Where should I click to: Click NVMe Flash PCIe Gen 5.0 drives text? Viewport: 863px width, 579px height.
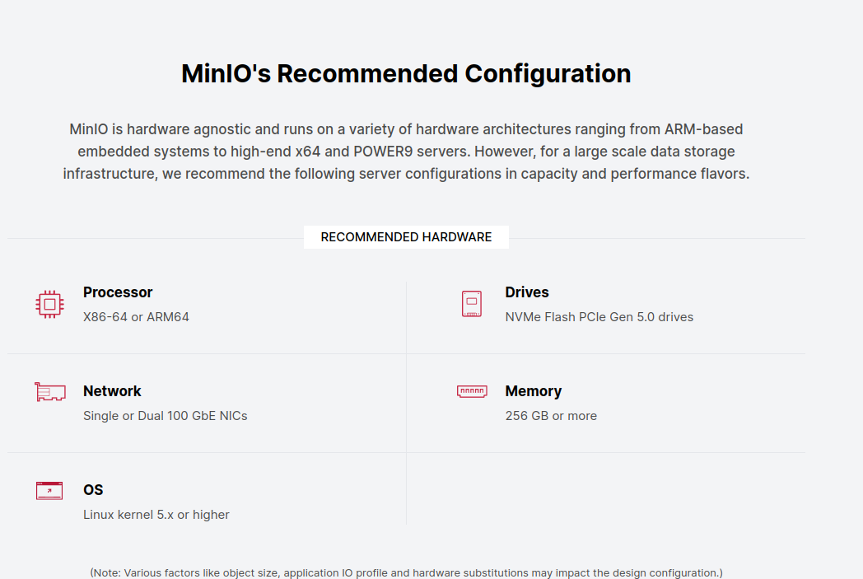point(599,317)
